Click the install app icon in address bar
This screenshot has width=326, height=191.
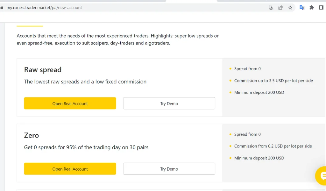[x=271, y=8]
